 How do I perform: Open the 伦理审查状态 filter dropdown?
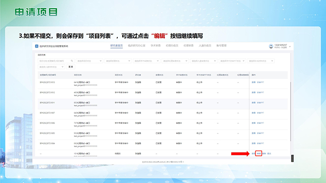[x=175, y=61]
